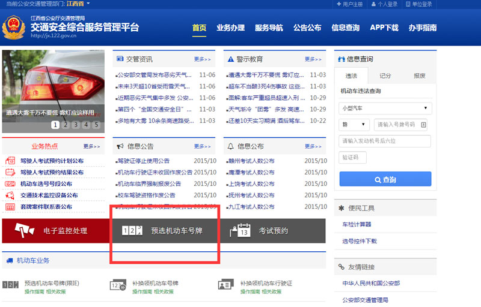Click 更多>> in 警示教育 section
Viewport: 481px width, 307px height.
click(x=313, y=59)
